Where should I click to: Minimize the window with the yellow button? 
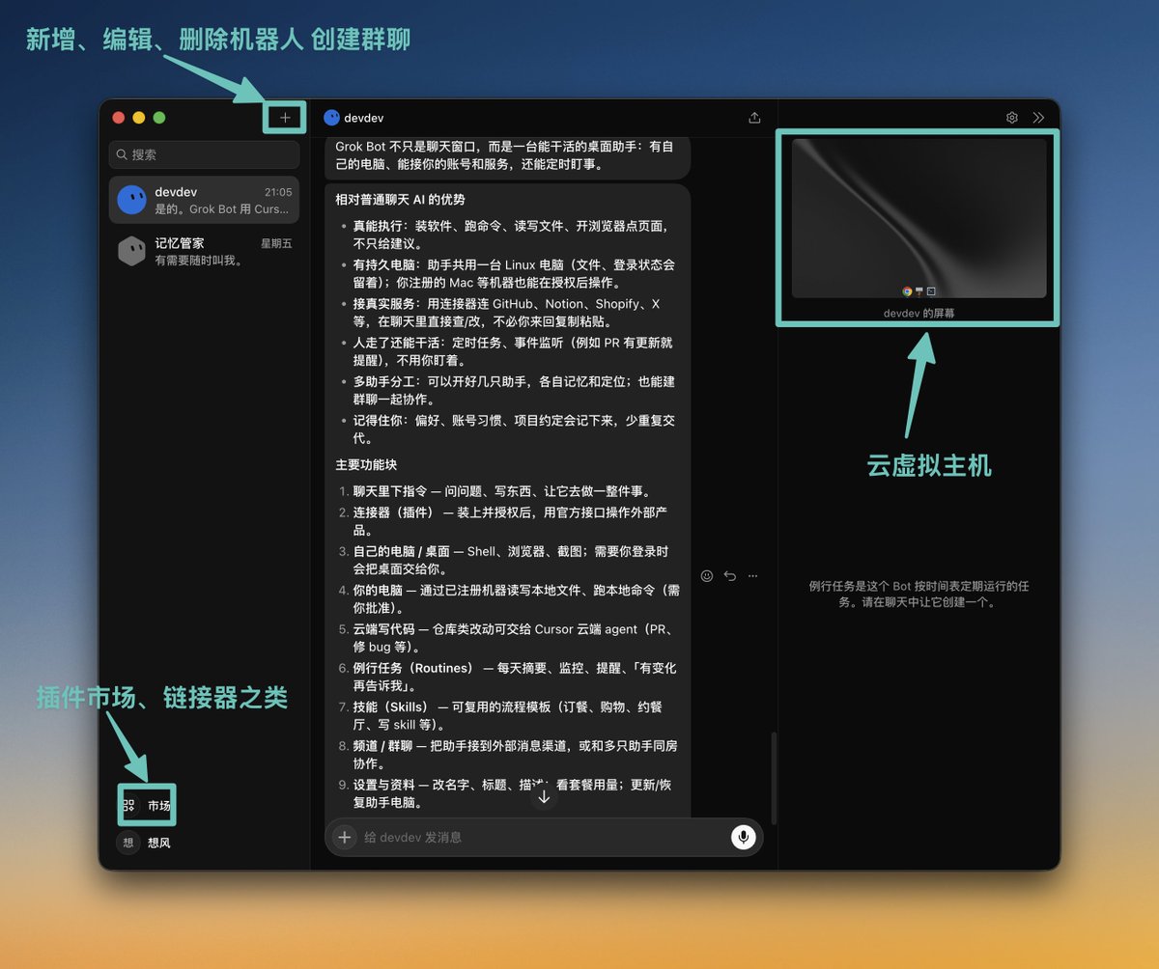click(x=139, y=118)
